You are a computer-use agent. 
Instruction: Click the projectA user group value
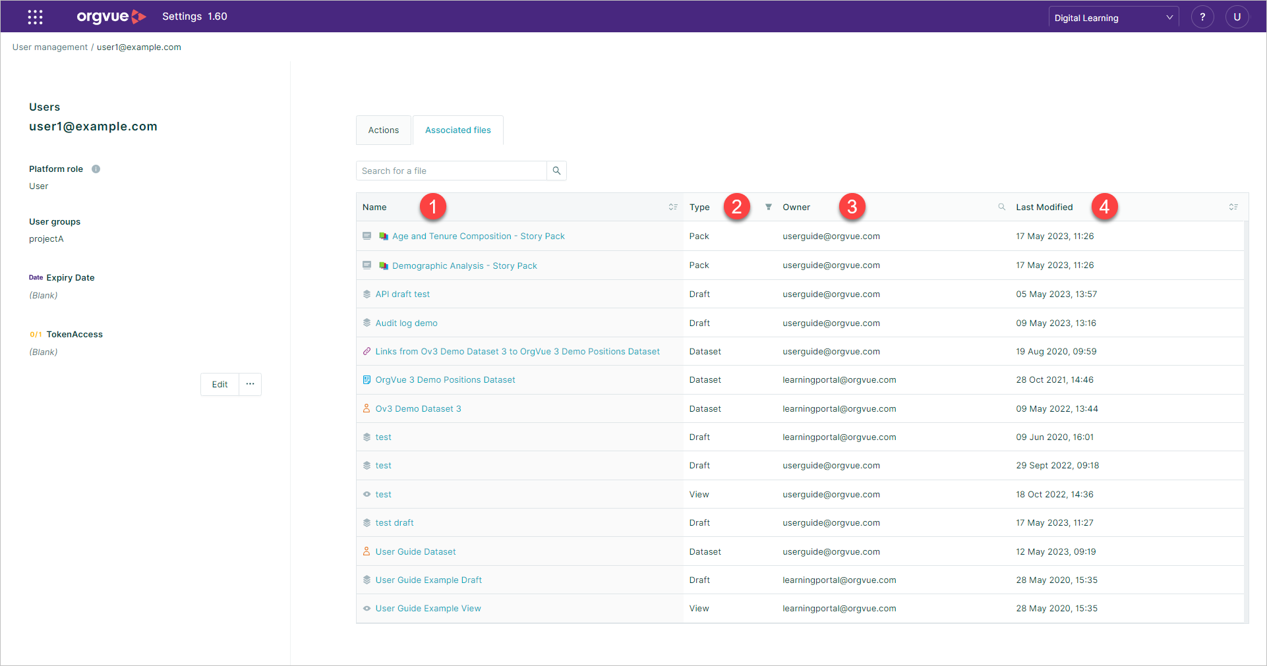tap(46, 239)
